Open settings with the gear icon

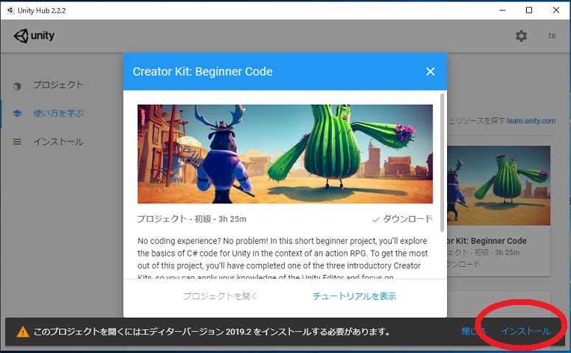(521, 35)
